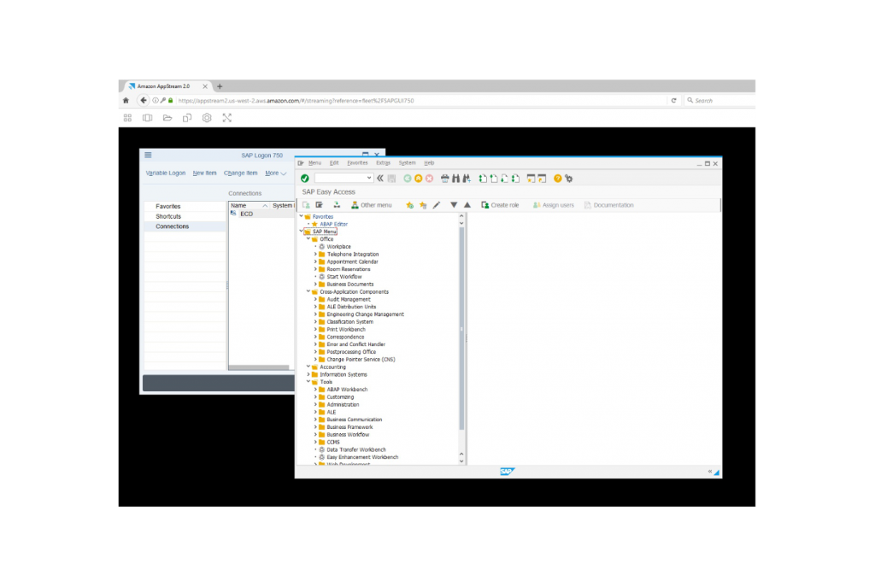Open the Extras menu
The width and height of the screenshot is (875, 587).
tap(384, 163)
